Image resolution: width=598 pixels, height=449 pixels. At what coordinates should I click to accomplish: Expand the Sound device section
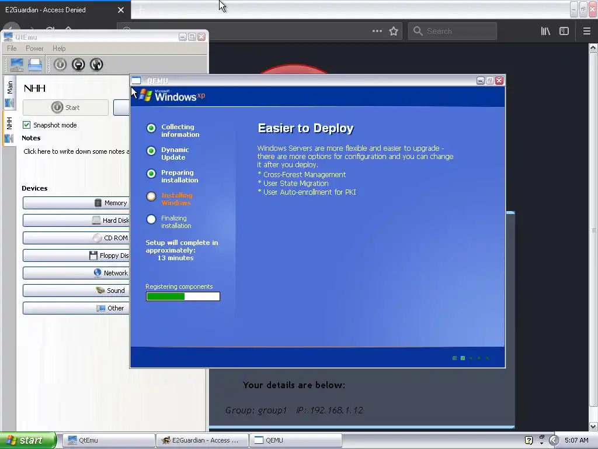(77, 291)
